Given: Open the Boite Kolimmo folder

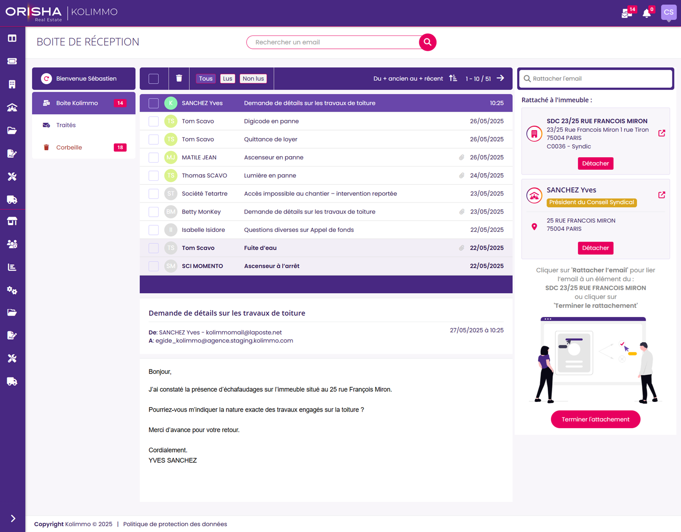Looking at the screenshot, I should point(84,103).
